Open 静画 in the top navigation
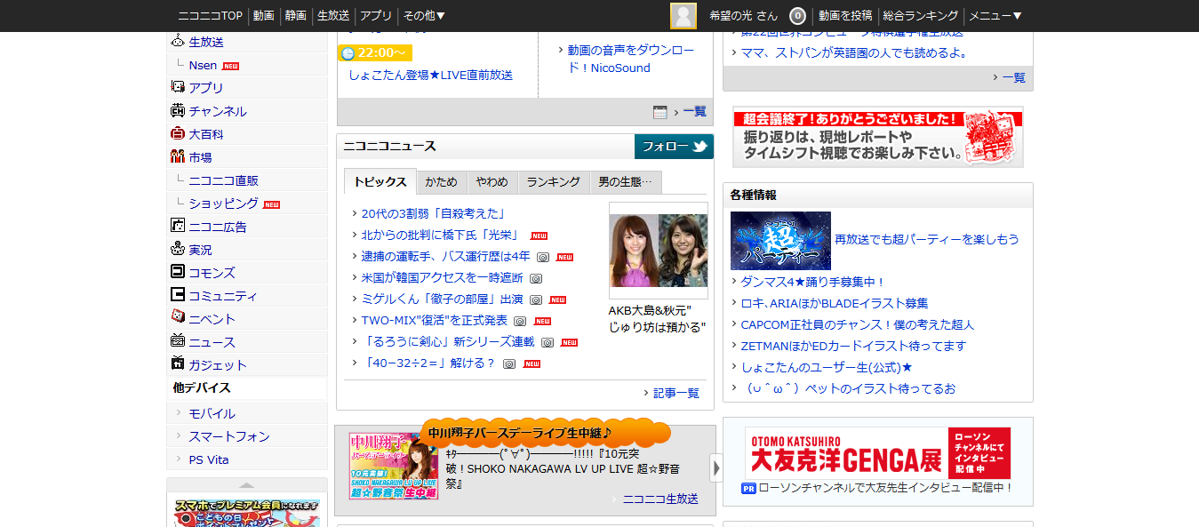The width and height of the screenshot is (1199, 527). pos(296,16)
